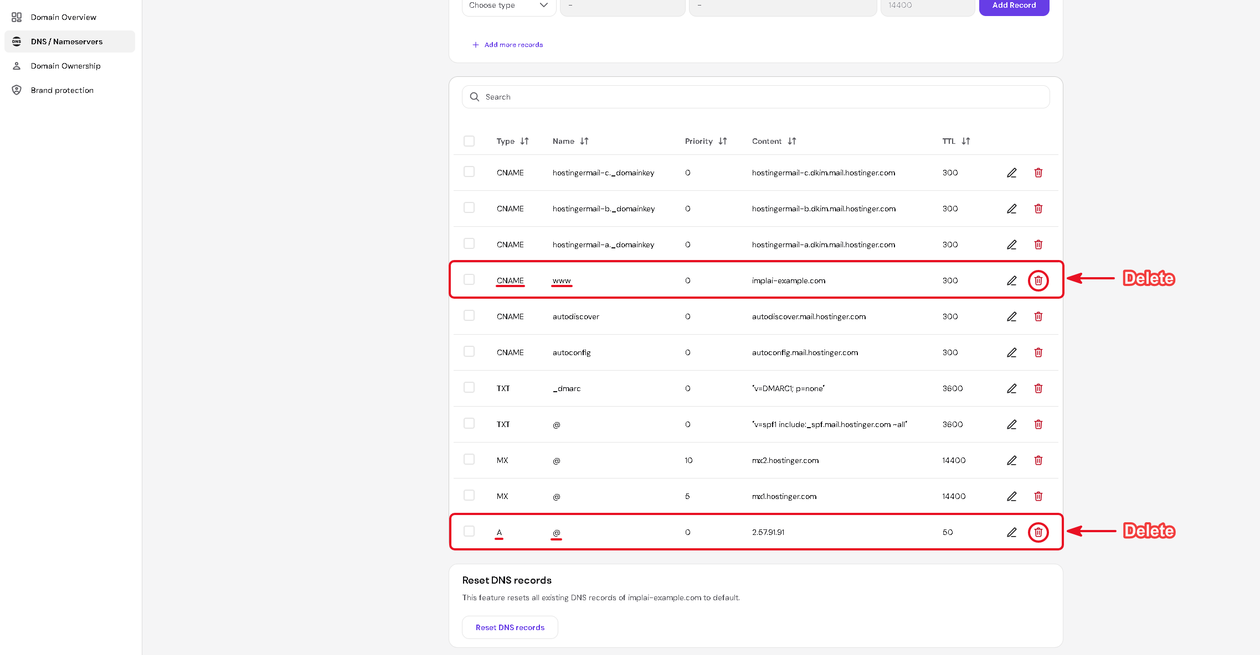Sort records by TTL column

[965, 141]
